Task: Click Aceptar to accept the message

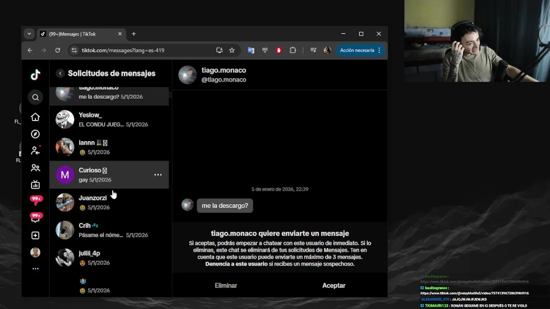Action: pyautogui.click(x=334, y=285)
